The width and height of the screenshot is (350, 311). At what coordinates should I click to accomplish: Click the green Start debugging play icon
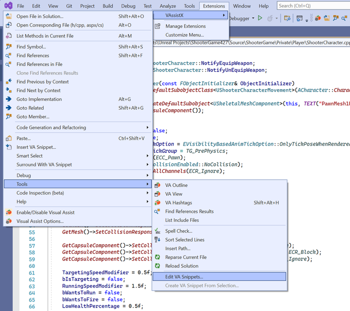pyautogui.click(x=260, y=18)
